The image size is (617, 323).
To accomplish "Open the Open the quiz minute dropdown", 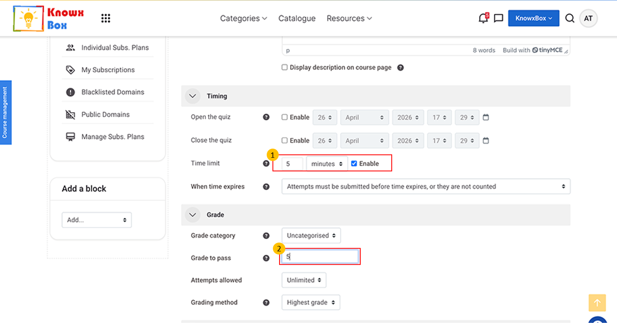I will click(x=467, y=117).
